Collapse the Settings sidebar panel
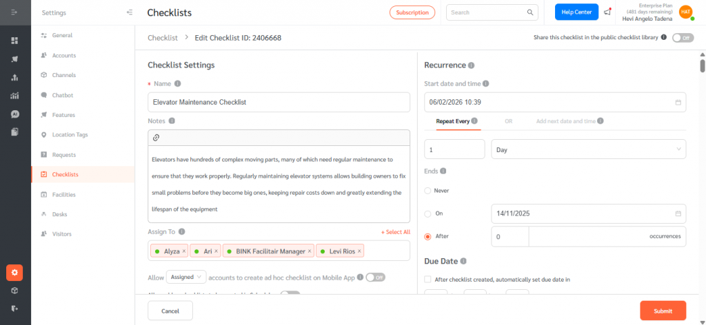Screen dimensions: 706x325 click(130, 12)
